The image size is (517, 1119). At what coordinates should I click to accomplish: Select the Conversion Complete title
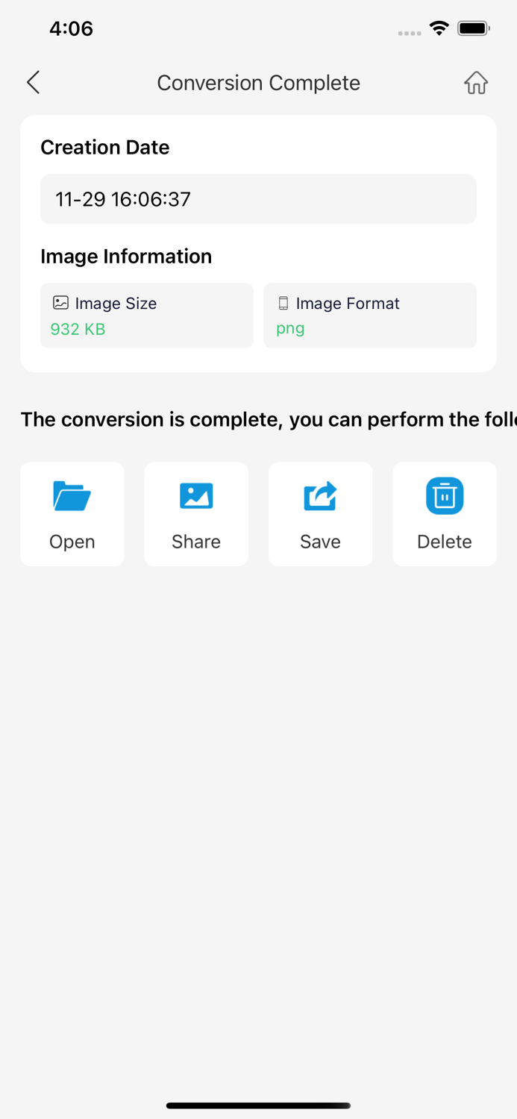coord(258,82)
